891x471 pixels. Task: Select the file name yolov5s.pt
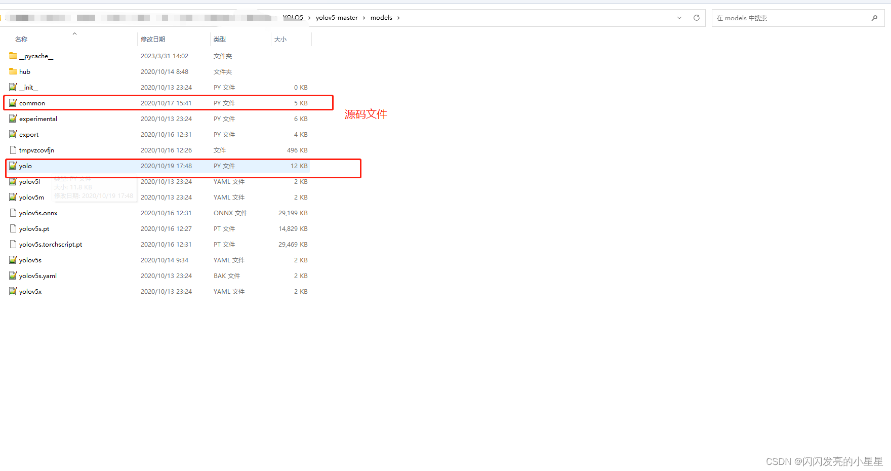tap(34, 229)
